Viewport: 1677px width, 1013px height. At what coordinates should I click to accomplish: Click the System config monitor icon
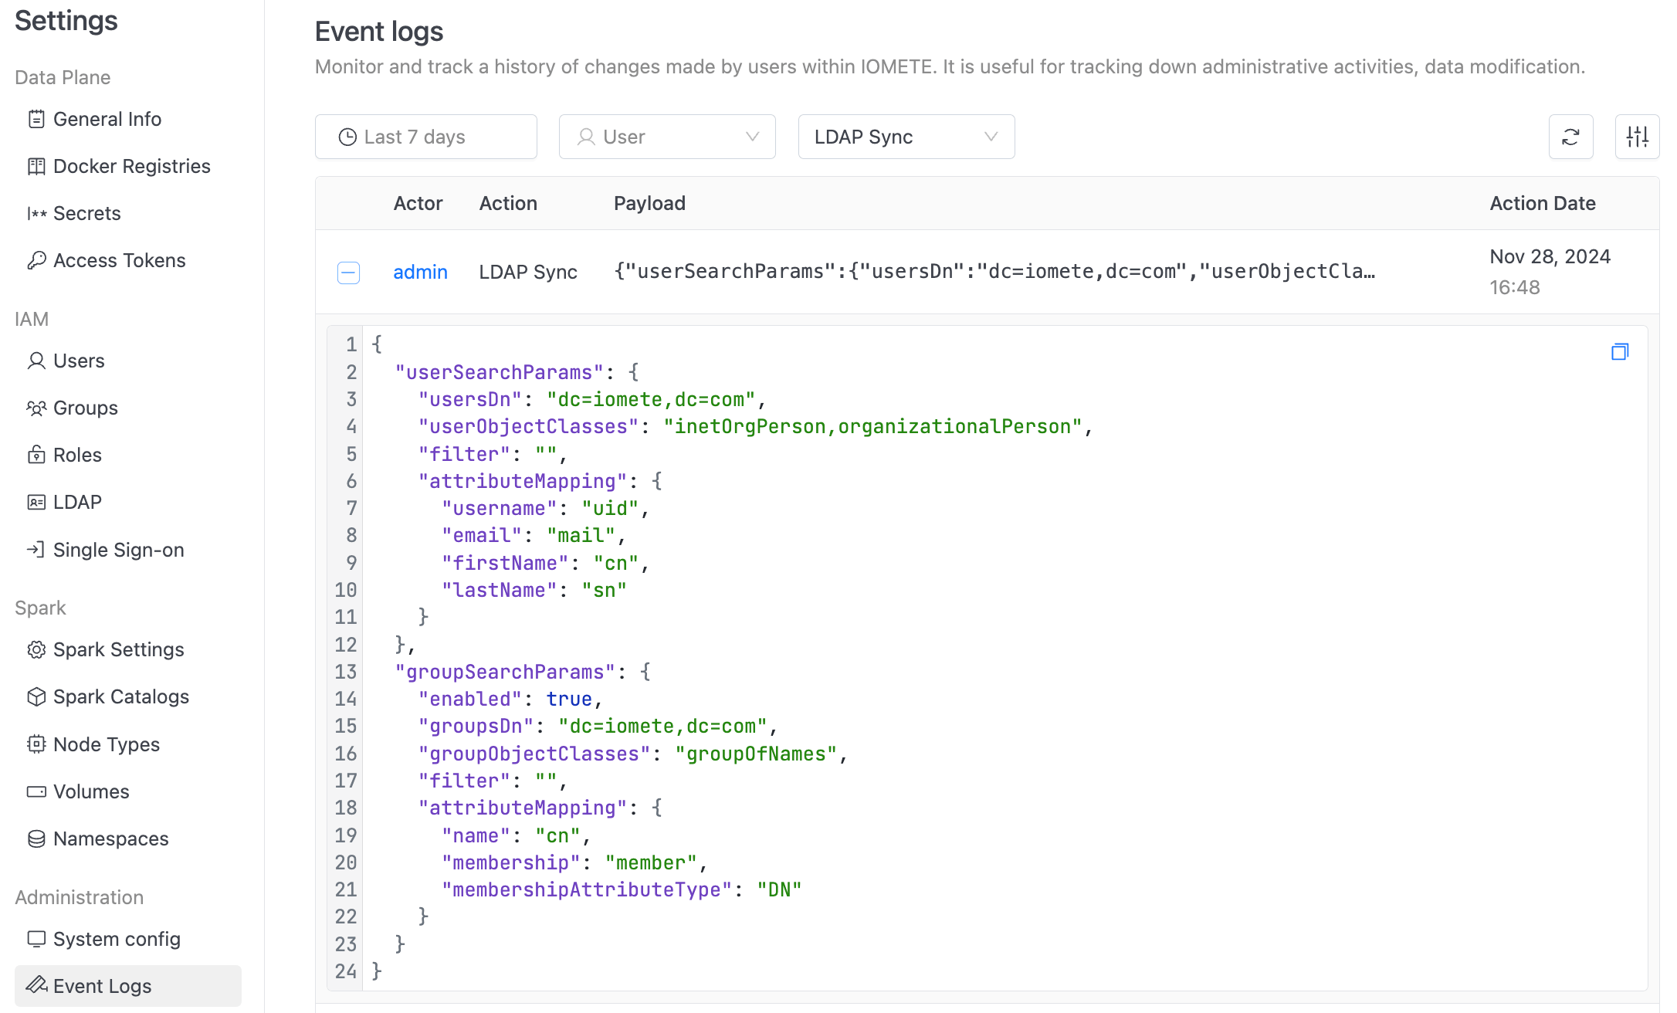tap(36, 939)
